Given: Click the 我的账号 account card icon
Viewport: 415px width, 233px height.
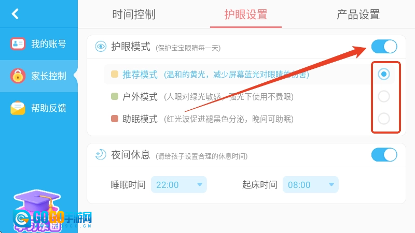Looking at the screenshot, I should point(18,44).
